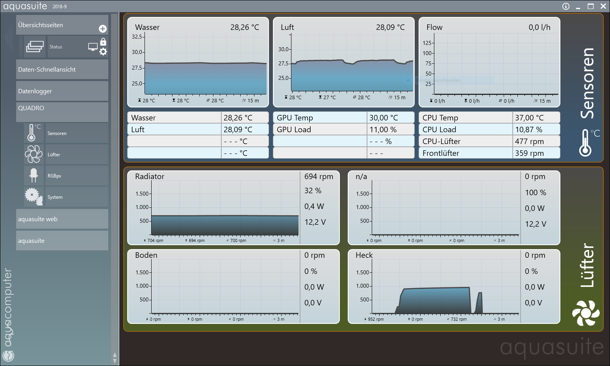
Task: Click the CPU Load value 10,87 %
Action: tap(528, 129)
